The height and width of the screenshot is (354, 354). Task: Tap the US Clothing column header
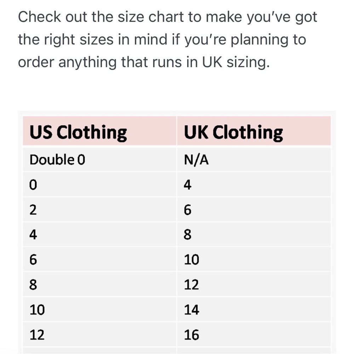click(x=99, y=131)
